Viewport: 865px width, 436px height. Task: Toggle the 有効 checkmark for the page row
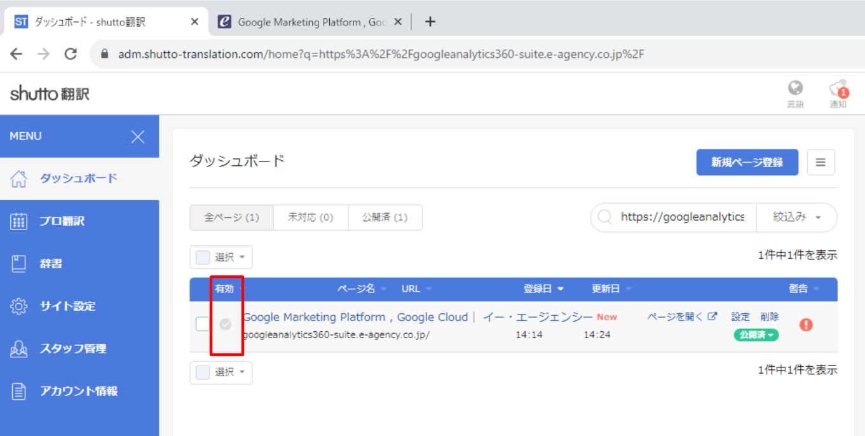click(x=225, y=324)
